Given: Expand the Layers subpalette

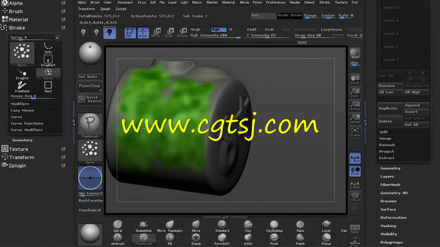Looking at the screenshot, I should click(x=387, y=177).
